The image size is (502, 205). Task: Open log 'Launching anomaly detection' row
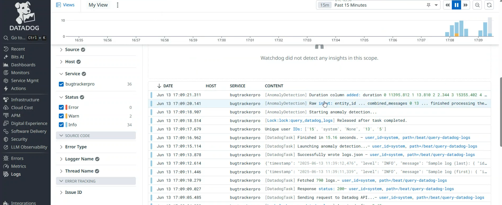pos(320,146)
